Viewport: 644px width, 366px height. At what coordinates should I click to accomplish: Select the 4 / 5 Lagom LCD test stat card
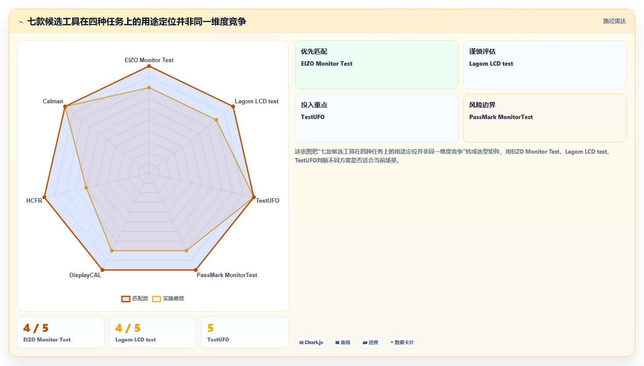click(153, 332)
